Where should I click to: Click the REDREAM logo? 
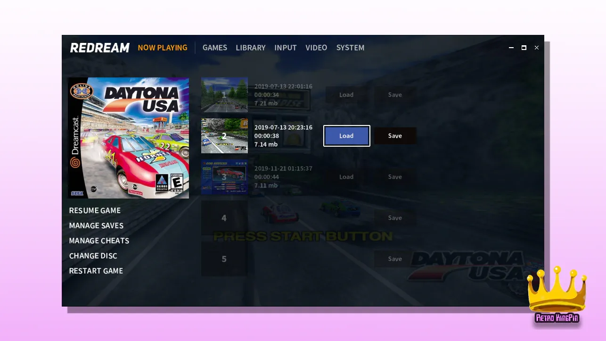tap(100, 48)
